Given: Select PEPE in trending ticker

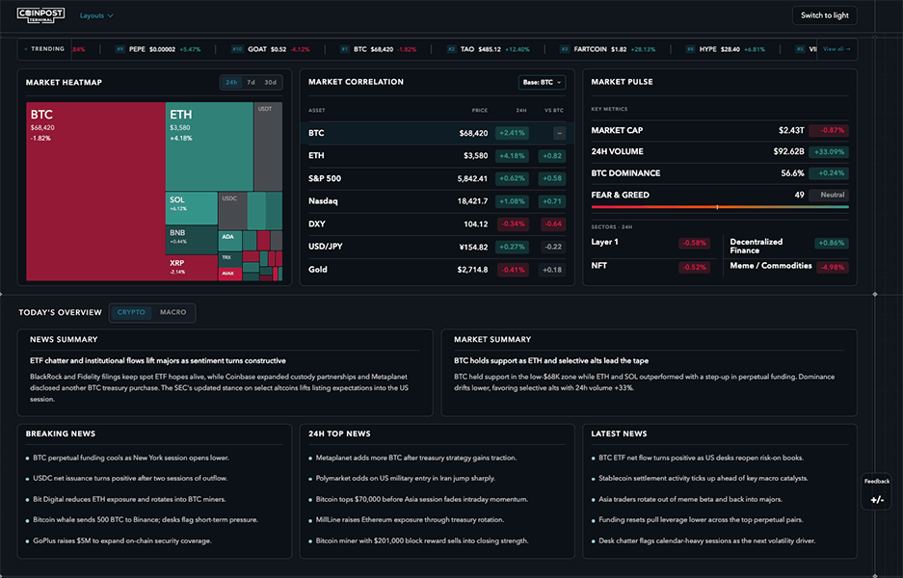Looking at the screenshot, I should (x=159, y=49).
